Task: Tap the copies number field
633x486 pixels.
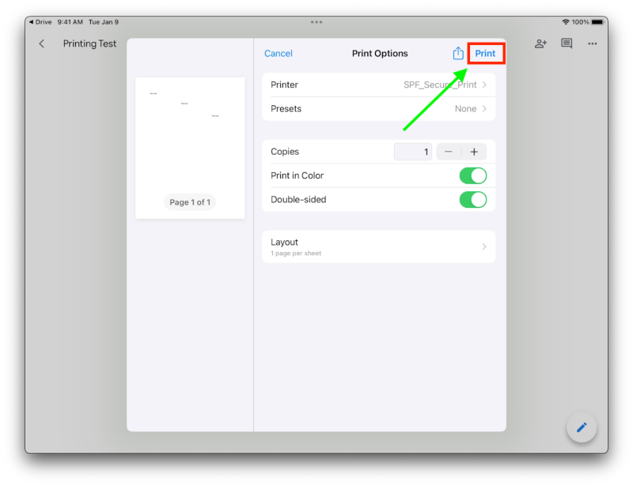Action: (413, 152)
